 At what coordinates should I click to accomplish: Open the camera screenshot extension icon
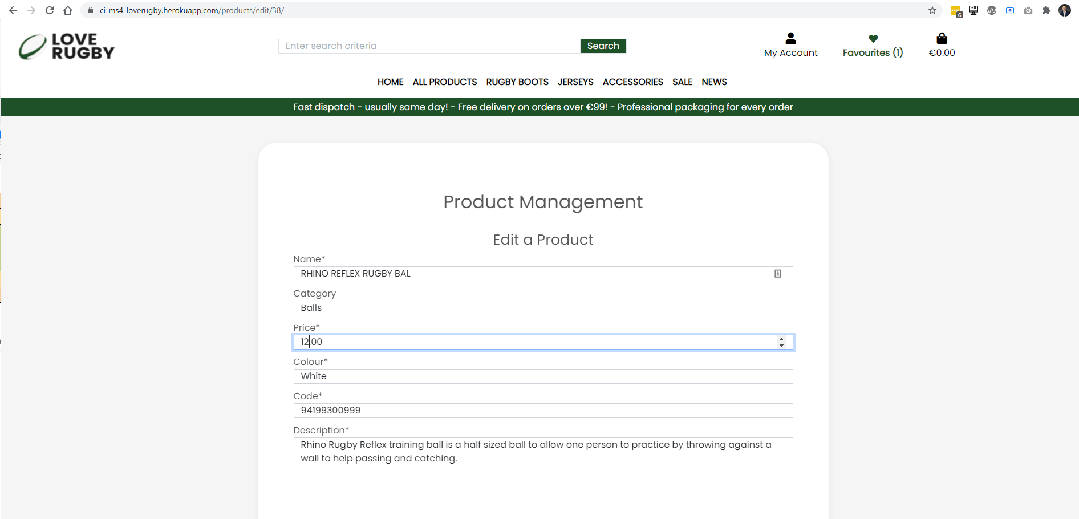(1028, 10)
